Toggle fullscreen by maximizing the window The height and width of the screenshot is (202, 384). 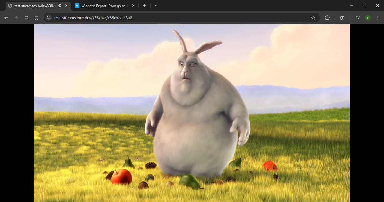point(364,5)
